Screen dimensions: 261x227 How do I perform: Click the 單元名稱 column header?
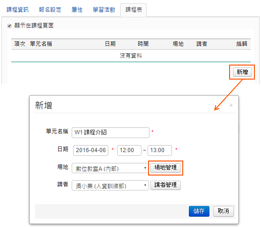(x=41, y=44)
